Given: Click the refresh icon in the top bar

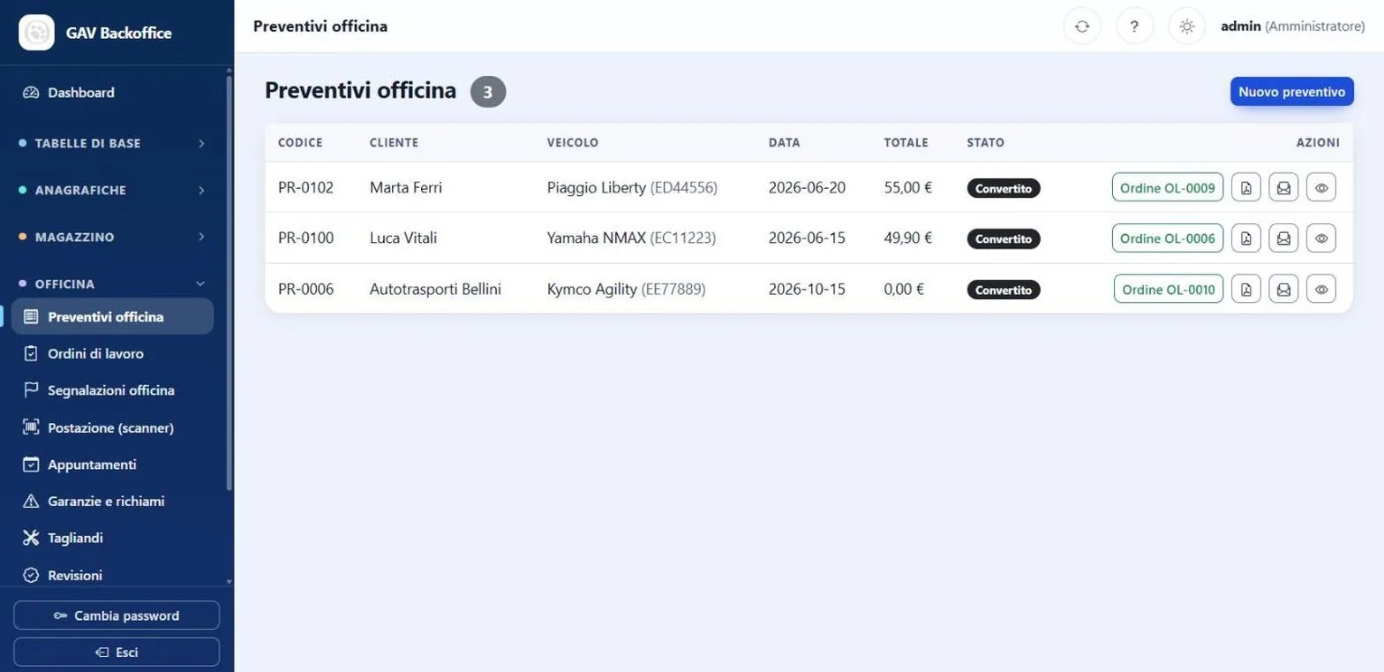Looking at the screenshot, I should 1082,26.
